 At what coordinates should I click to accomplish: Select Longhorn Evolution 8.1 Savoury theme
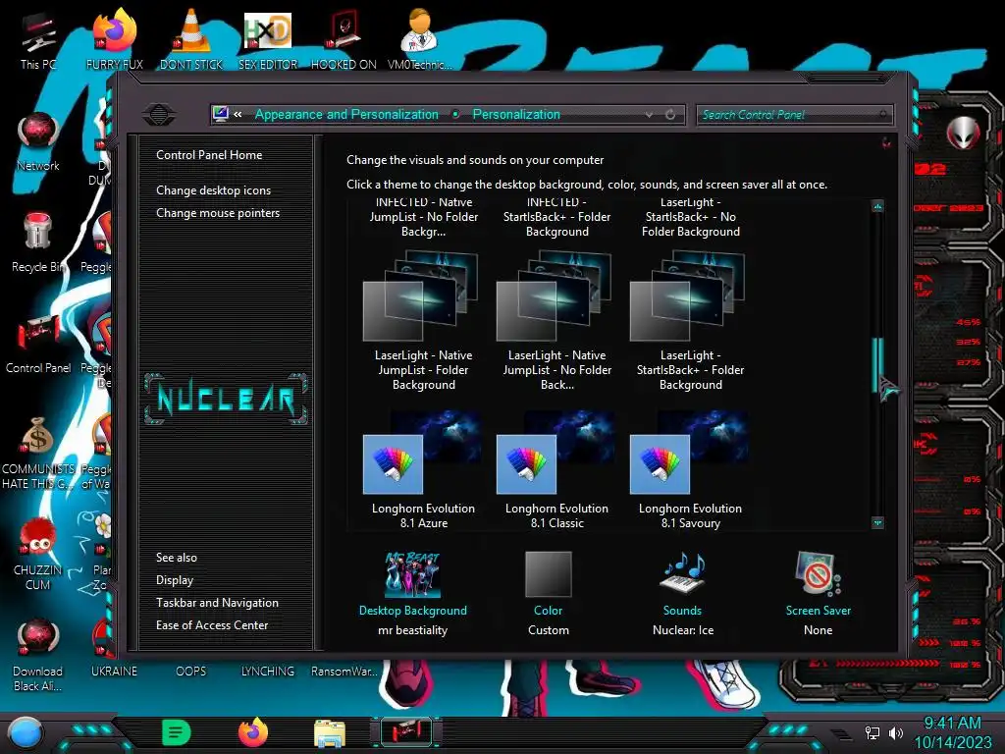[690, 470]
